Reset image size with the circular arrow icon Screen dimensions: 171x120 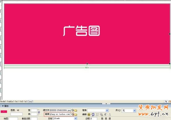(39, 112)
